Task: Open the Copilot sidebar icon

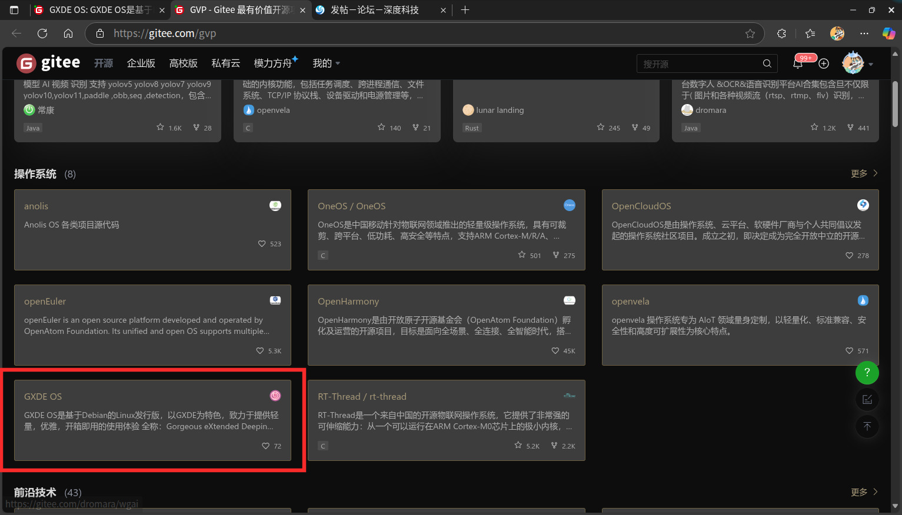Action: pos(888,34)
